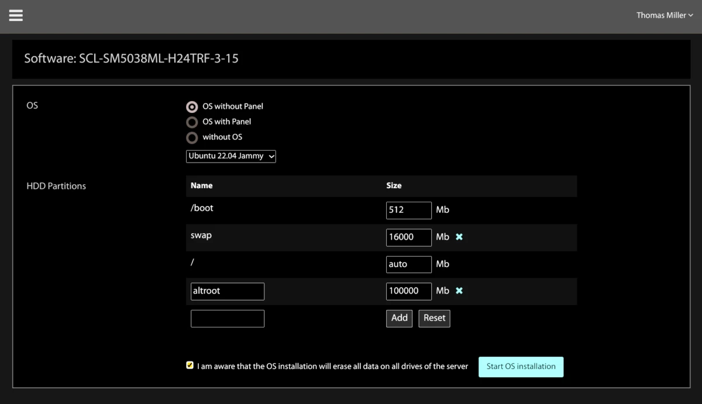702x404 pixels.
Task: Expand Thomas Miller user menu
Action: pyautogui.click(x=664, y=15)
